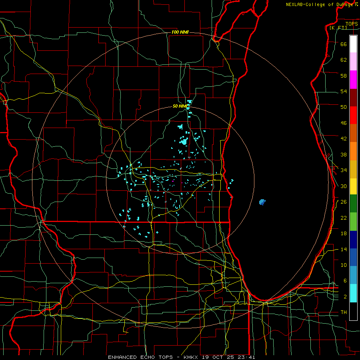Select the 10 scale value
Image resolution: width=360 pixels, height=360 pixels.
pyautogui.click(x=344, y=265)
